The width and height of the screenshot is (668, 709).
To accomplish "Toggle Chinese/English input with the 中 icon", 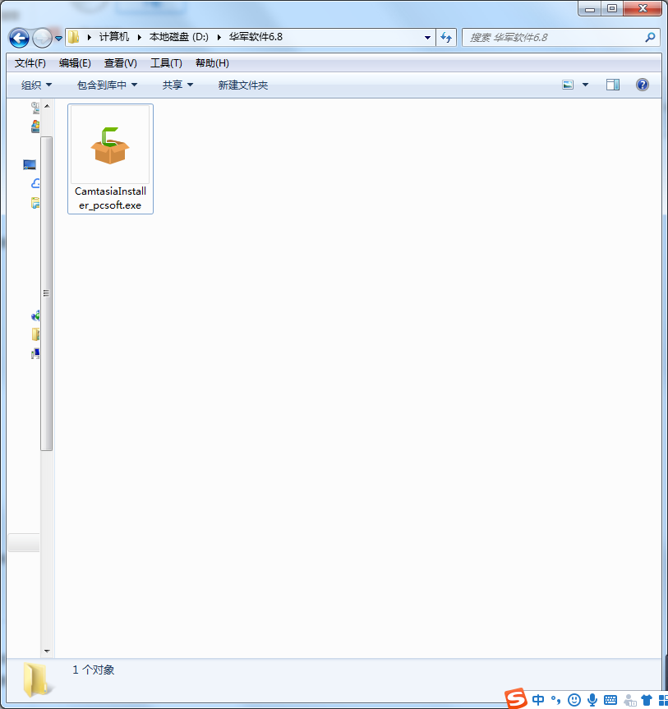I will (x=538, y=699).
